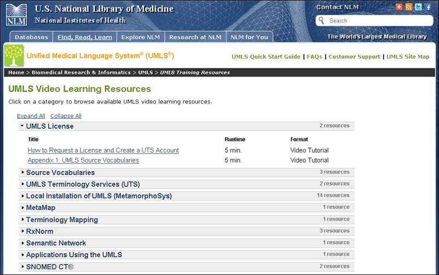The width and height of the screenshot is (439, 275).
Task: Click The World's Largest Medical Library tagline
Action: pos(377,37)
